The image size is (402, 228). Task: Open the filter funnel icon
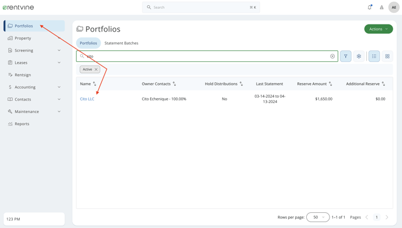345,56
